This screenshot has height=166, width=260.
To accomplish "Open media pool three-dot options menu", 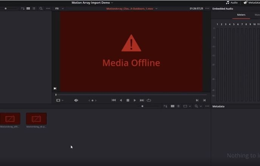I will tap(207, 106).
